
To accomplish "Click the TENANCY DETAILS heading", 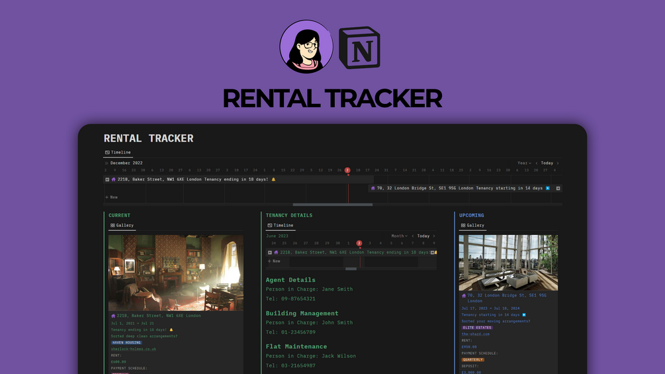I will coord(288,215).
